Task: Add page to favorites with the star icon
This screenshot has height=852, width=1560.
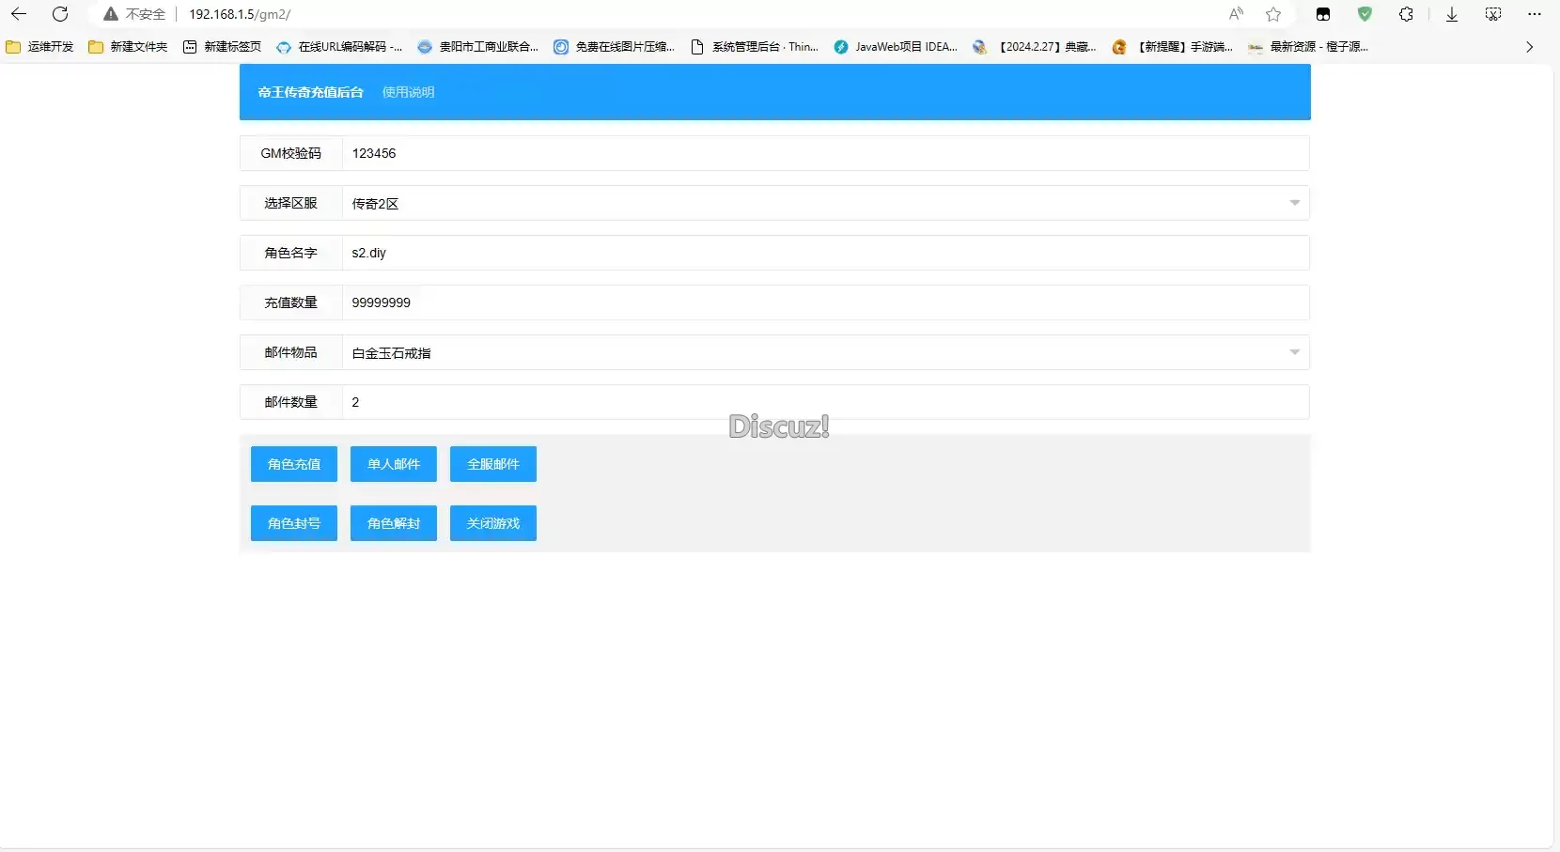Action: (1273, 14)
